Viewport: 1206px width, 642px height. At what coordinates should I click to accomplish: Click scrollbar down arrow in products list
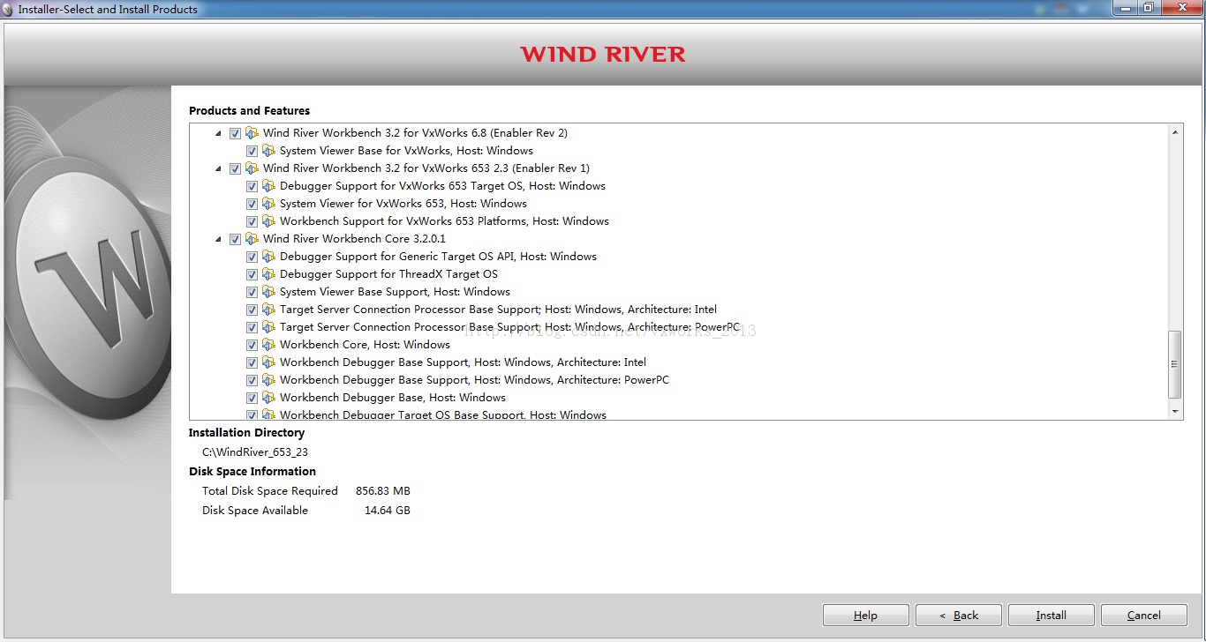click(x=1175, y=412)
